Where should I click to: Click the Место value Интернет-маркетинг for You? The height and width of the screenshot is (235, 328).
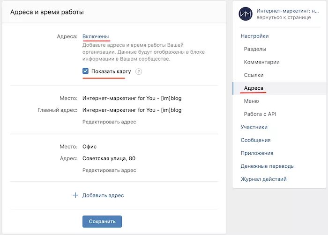coord(132,98)
